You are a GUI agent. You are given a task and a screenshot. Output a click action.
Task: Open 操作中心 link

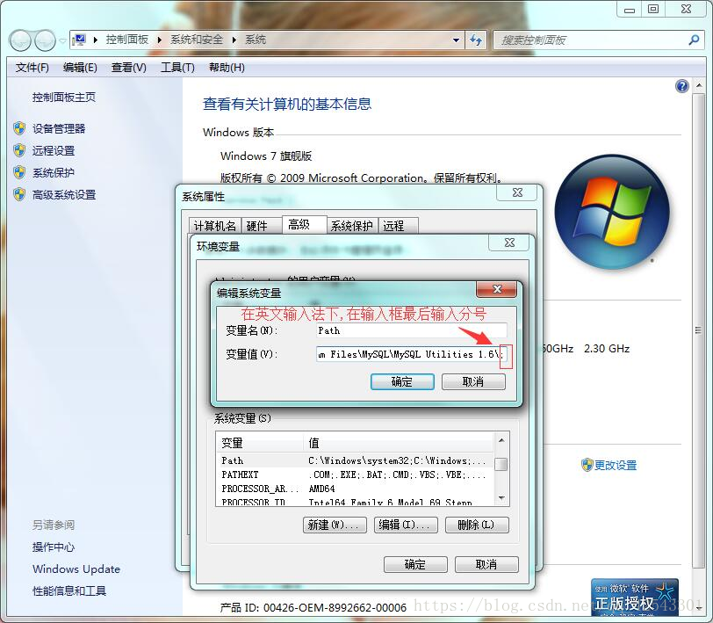pyautogui.click(x=54, y=547)
